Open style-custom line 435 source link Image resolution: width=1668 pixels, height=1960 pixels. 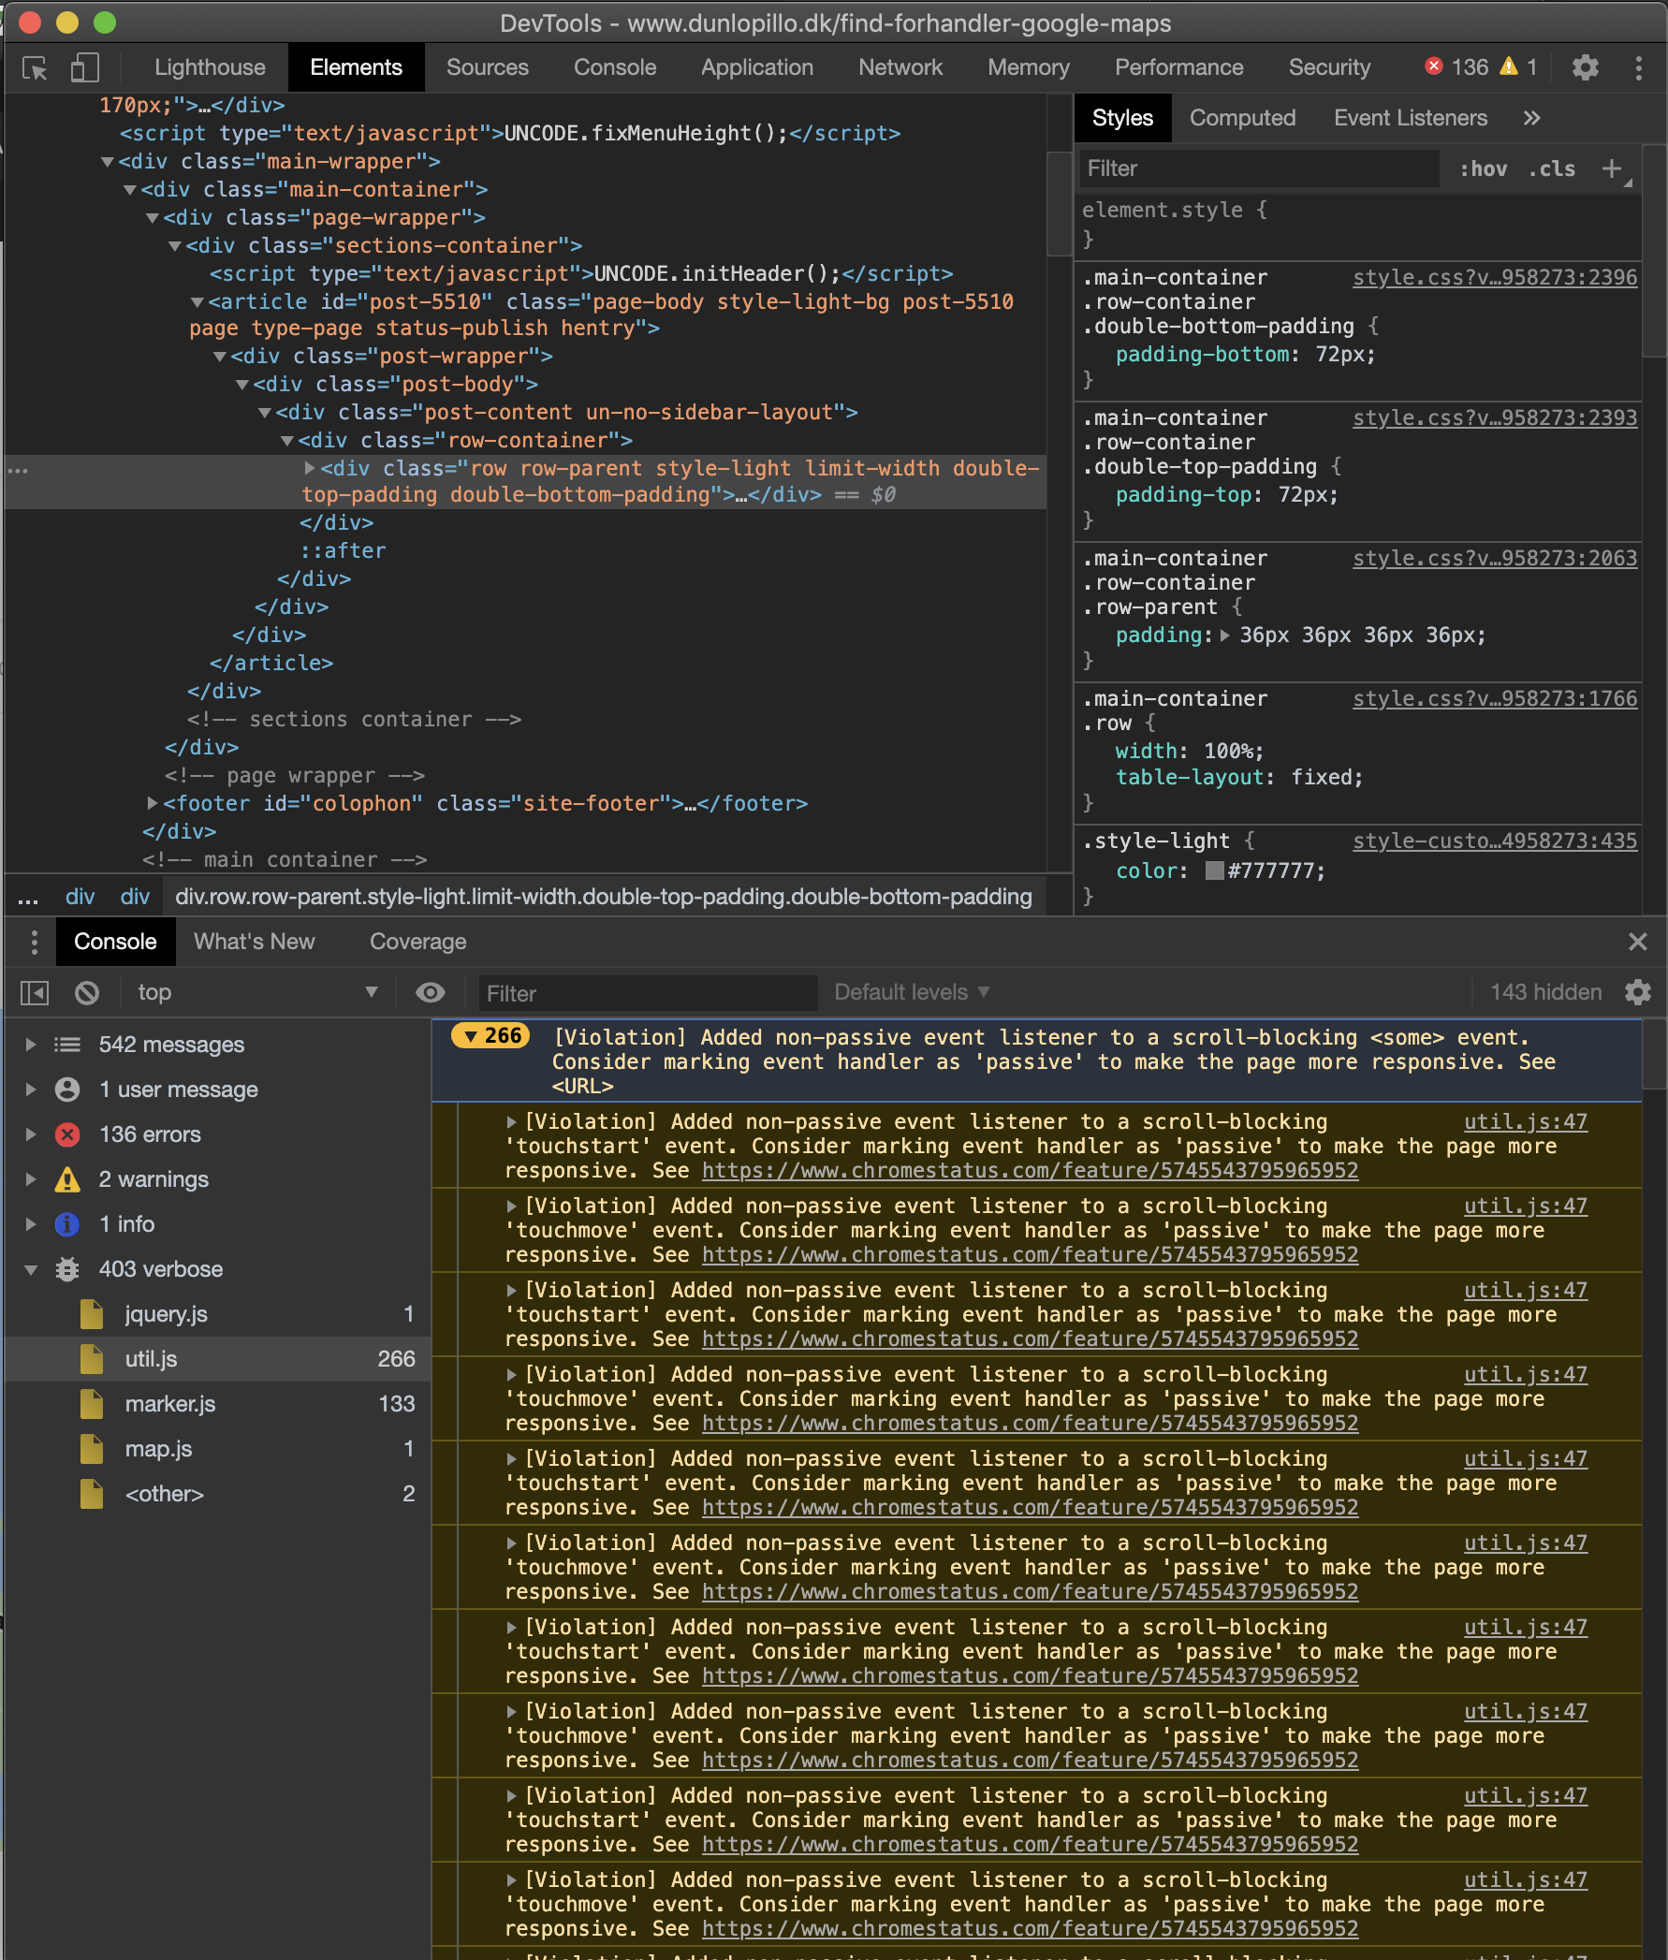(1494, 841)
